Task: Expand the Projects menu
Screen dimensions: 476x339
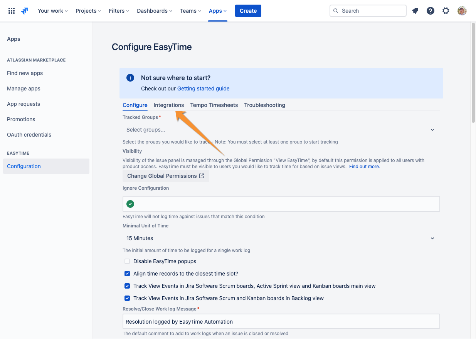Action: pos(88,11)
